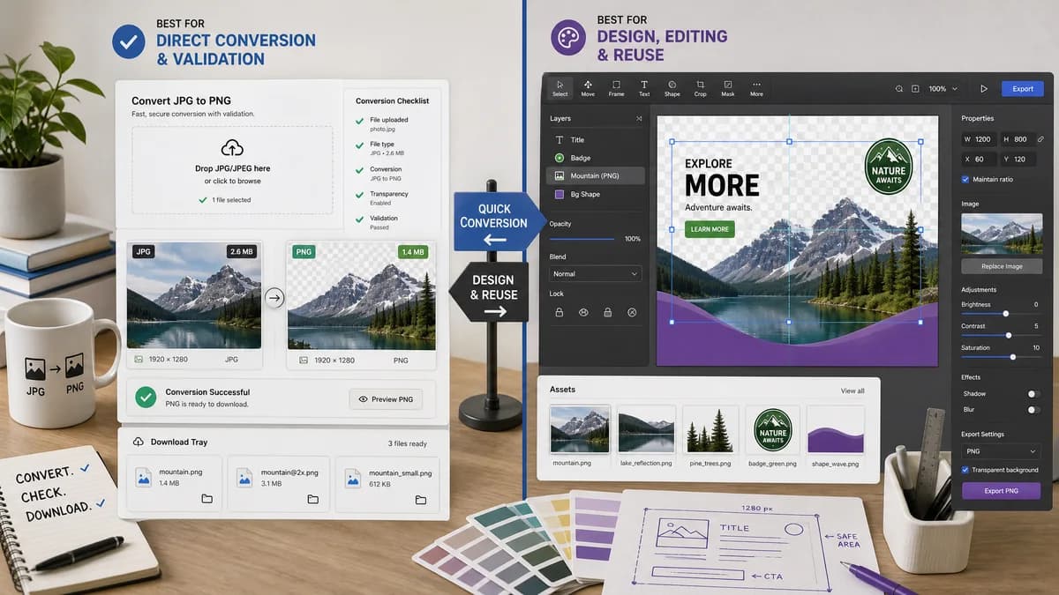Screen dimensions: 1059x595
Task: Choose the Frame tool
Action: click(616, 88)
